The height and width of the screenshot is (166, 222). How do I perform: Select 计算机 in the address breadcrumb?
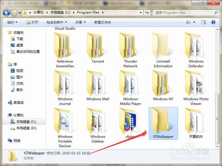pyautogui.click(x=39, y=12)
